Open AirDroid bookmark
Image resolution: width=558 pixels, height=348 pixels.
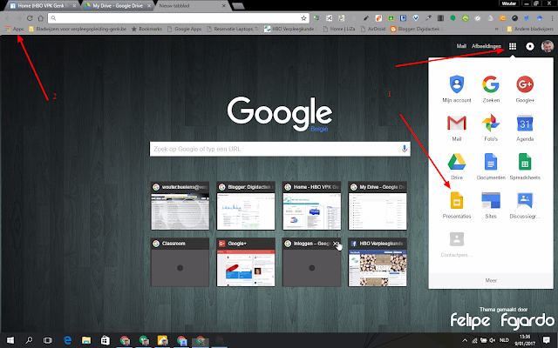(373, 29)
